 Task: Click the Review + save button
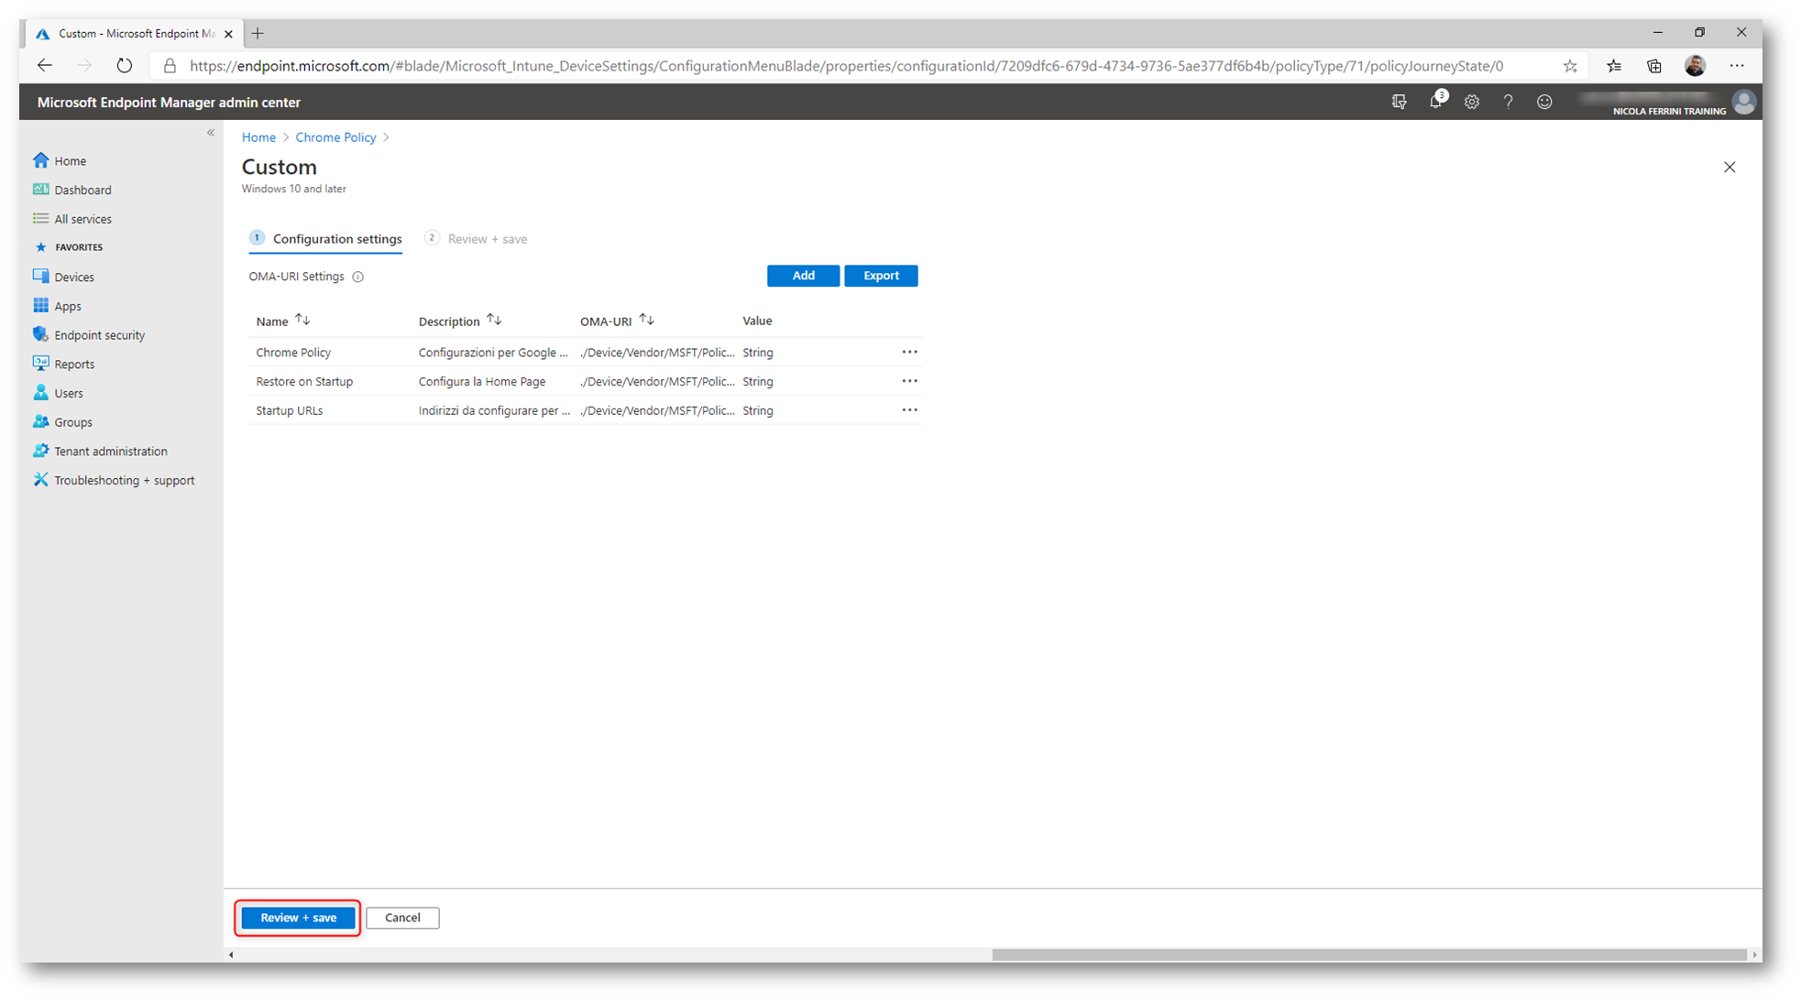(x=299, y=918)
